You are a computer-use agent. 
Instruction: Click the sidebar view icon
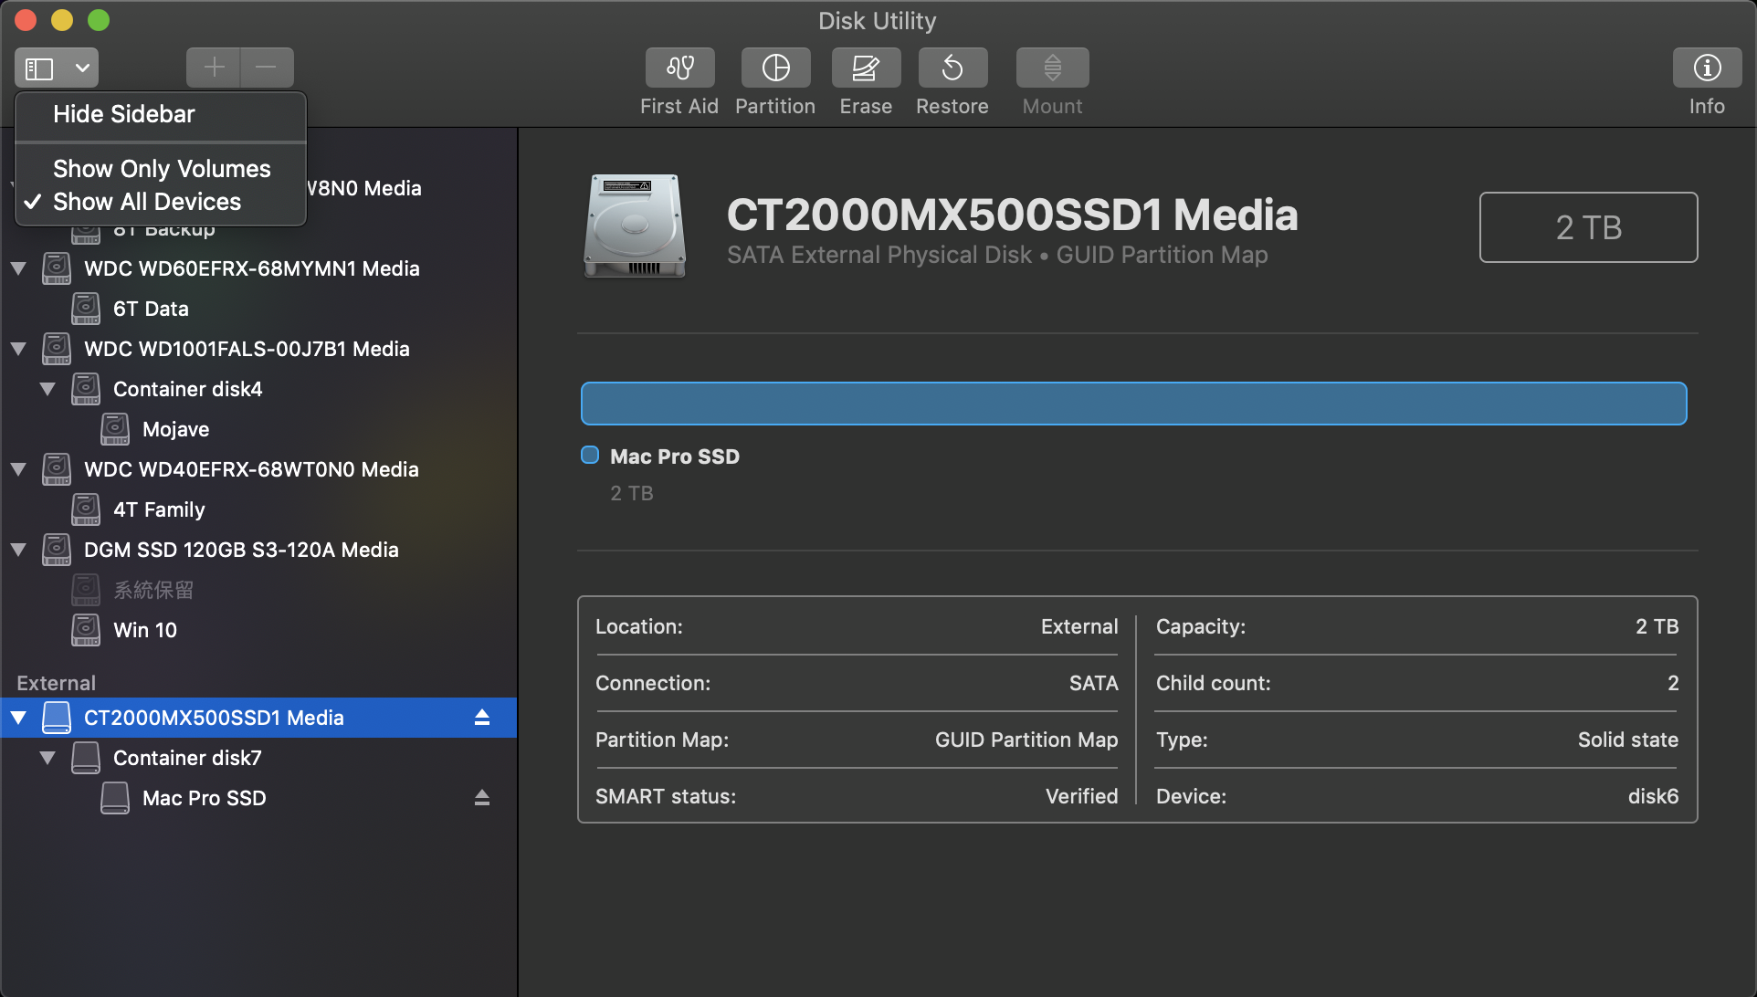pyautogui.click(x=39, y=68)
